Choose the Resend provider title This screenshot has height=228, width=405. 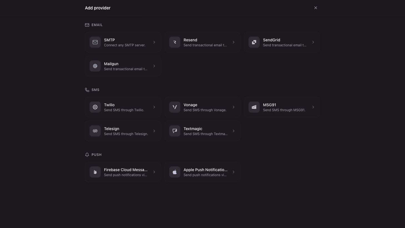click(190, 40)
